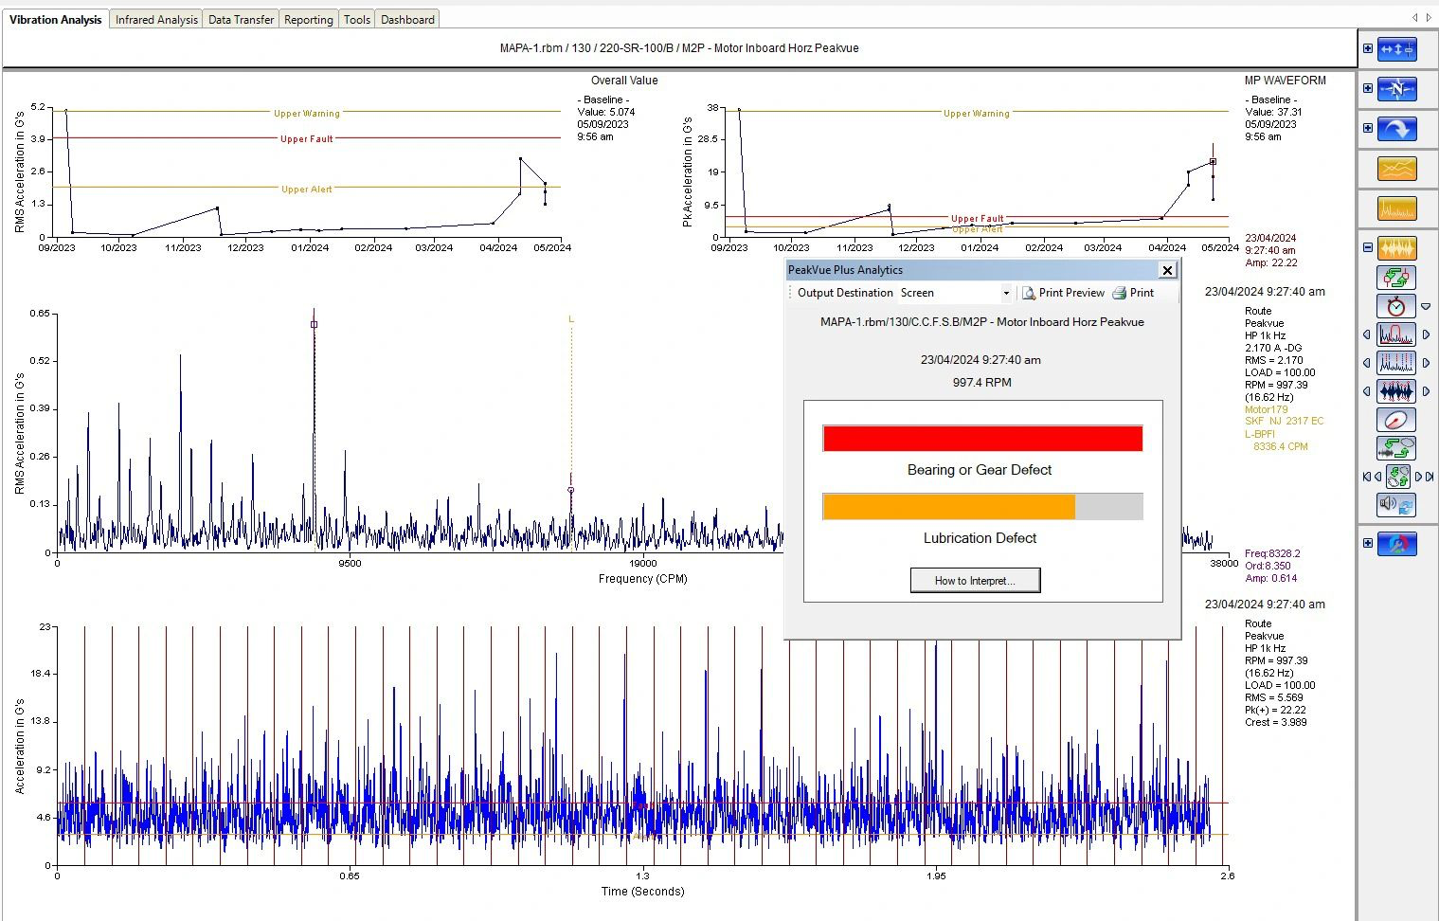Screen dimensions: 1439x921
Task: Switch to the Infrared Analysis tab
Action: click(x=156, y=19)
